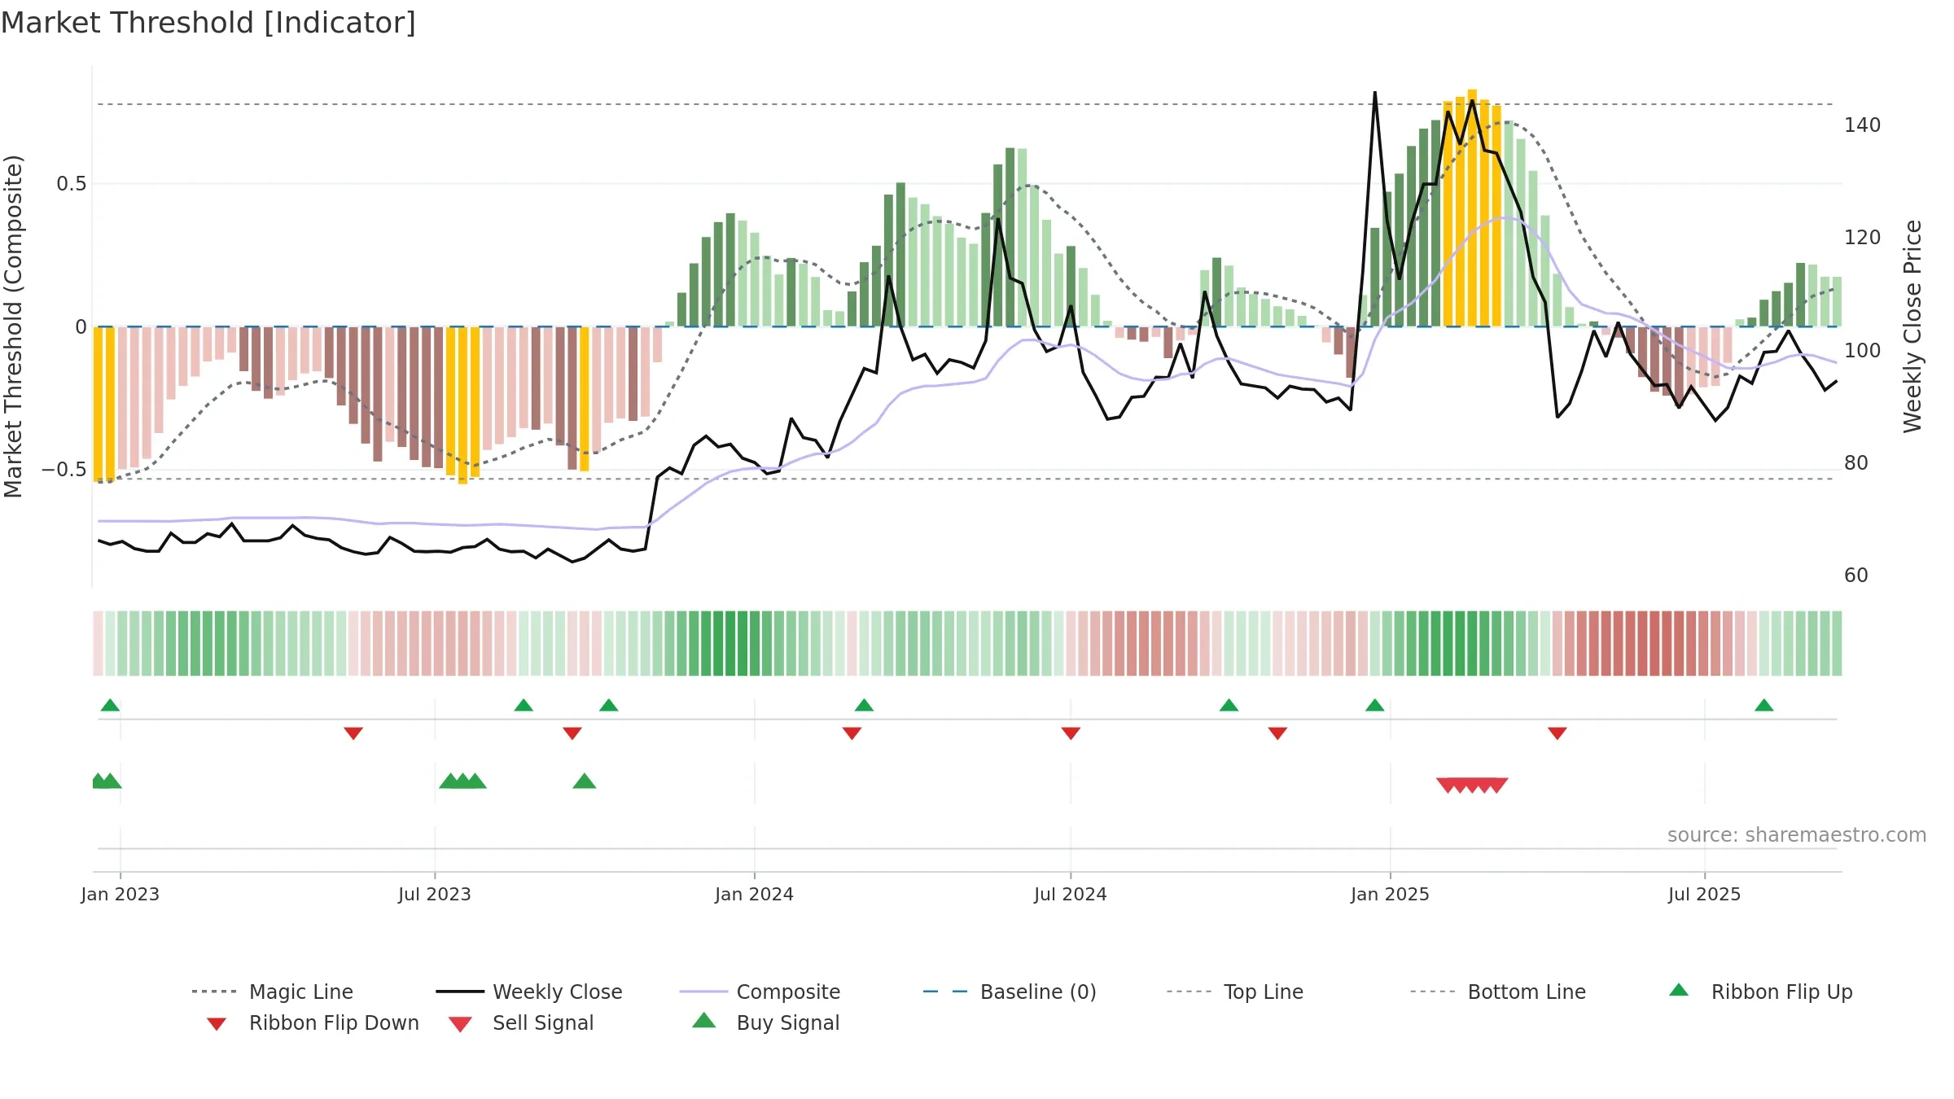
Task: Click the tallest yellow bar near February 2025
Action: pos(1472,208)
